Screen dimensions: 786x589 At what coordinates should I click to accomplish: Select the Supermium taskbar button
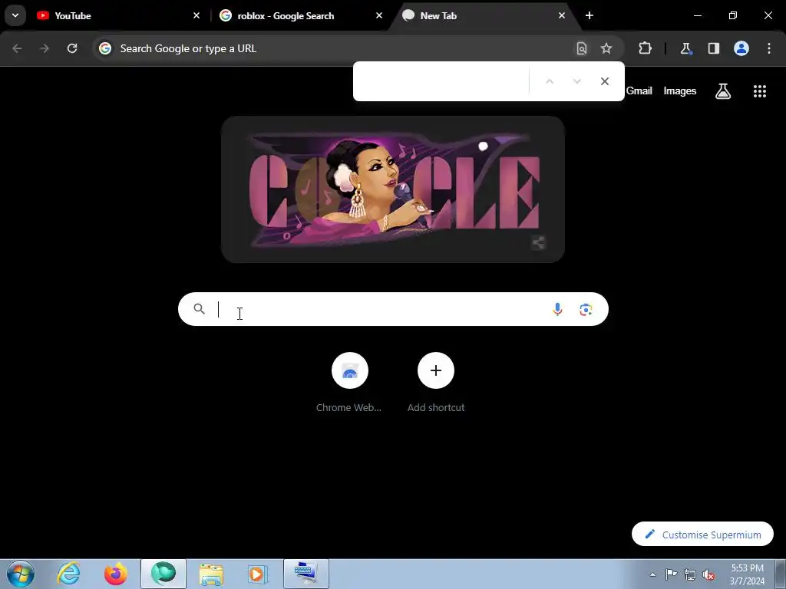pos(163,574)
